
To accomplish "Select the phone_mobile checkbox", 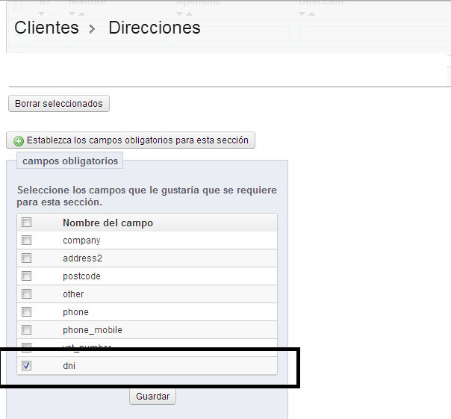I will (x=27, y=330).
